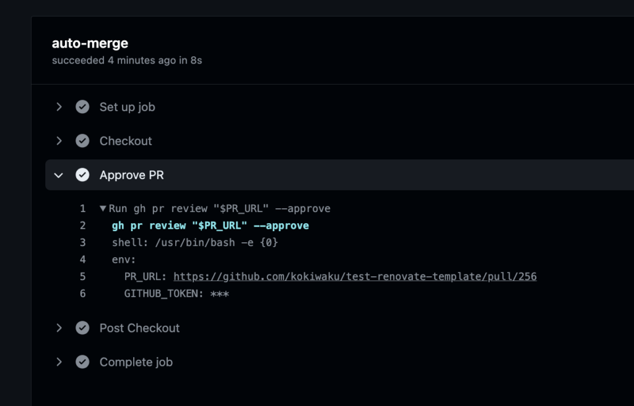634x406 pixels.
Task: Click the succeeded 4 minutes ago text
Action: pyautogui.click(x=126, y=61)
